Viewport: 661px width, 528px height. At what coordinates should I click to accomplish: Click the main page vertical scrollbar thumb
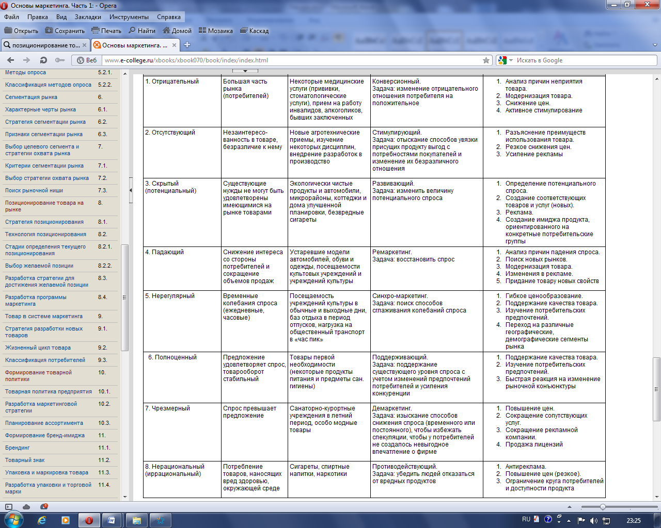coord(657,389)
